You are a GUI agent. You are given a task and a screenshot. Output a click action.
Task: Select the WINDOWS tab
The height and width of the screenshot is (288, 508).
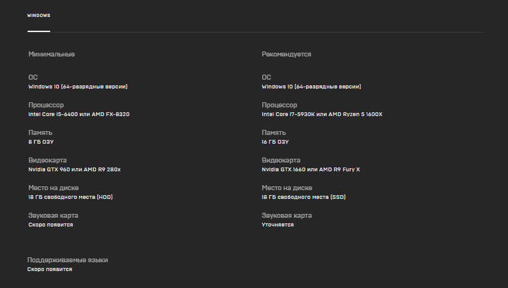38,16
